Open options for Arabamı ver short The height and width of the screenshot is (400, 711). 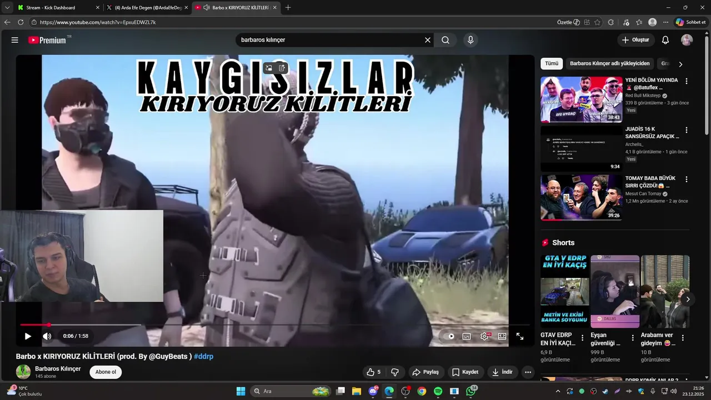[683, 338]
